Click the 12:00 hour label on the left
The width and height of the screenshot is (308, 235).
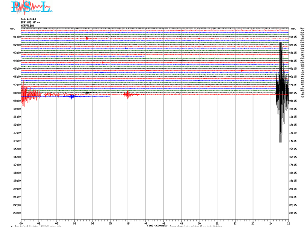pos(16,125)
